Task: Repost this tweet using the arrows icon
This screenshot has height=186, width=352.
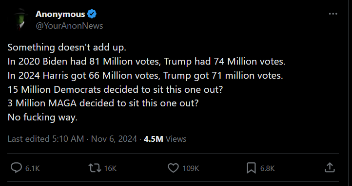Action: coord(95,168)
